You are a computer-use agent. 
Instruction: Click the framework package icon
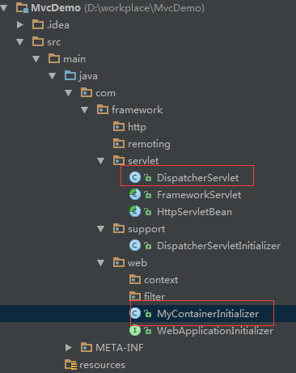tap(103, 109)
